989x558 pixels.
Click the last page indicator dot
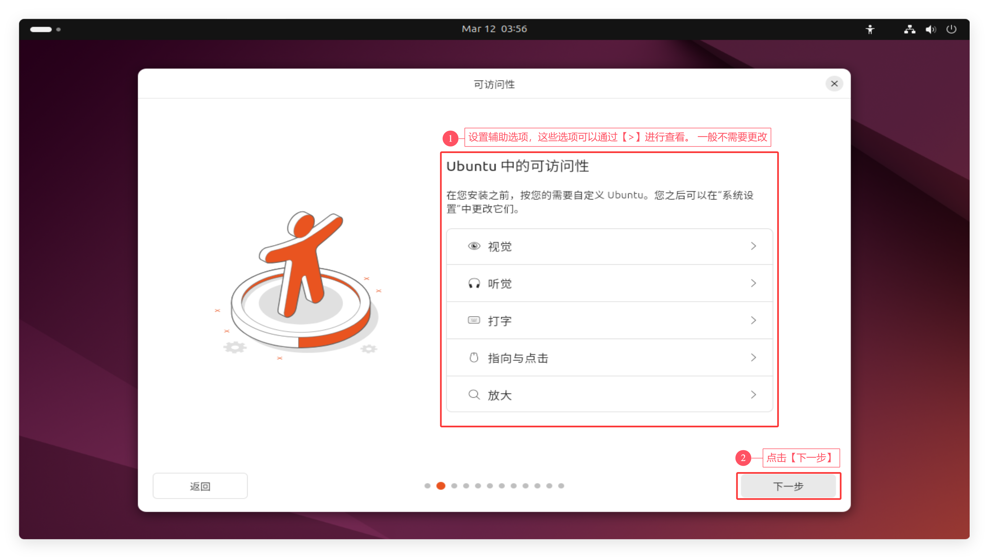561,486
